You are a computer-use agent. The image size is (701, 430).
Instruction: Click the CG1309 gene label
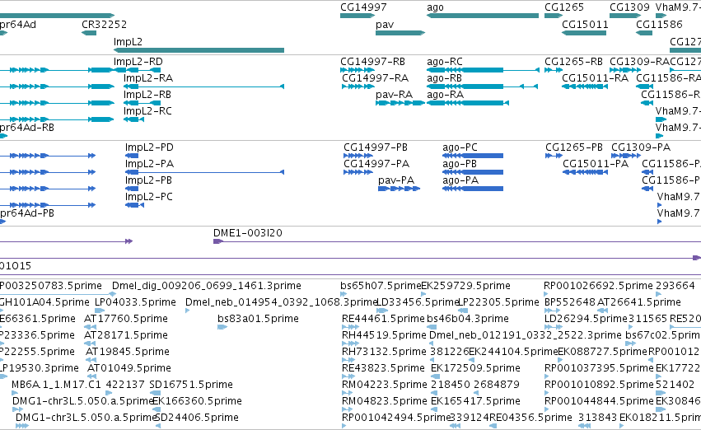tap(629, 7)
